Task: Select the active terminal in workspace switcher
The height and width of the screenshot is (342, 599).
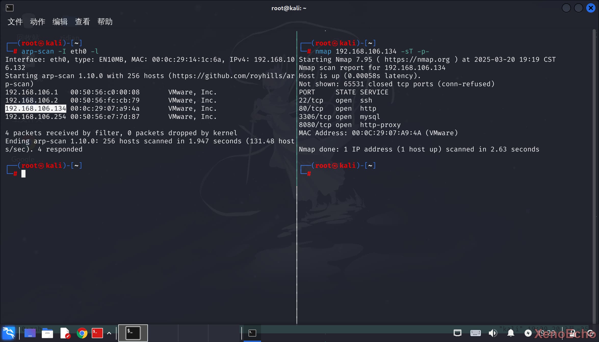Action: [x=133, y=333]
